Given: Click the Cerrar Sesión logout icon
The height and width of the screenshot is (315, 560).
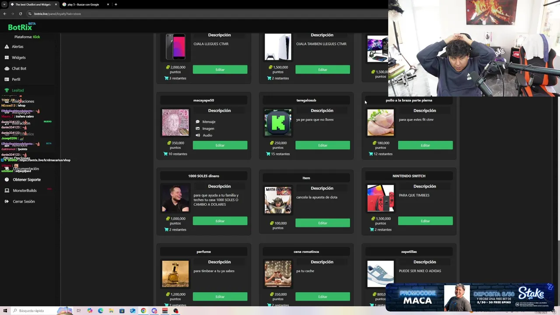Looking at the screenshot, I should pos(7,201).
